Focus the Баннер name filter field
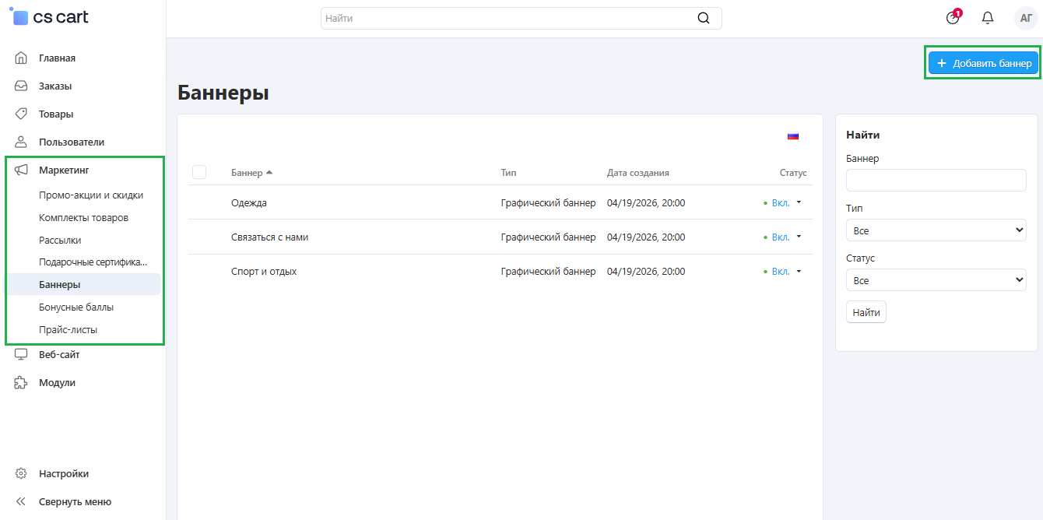The height and width of the screenshot is (520, 1043). tap(936, 181)
